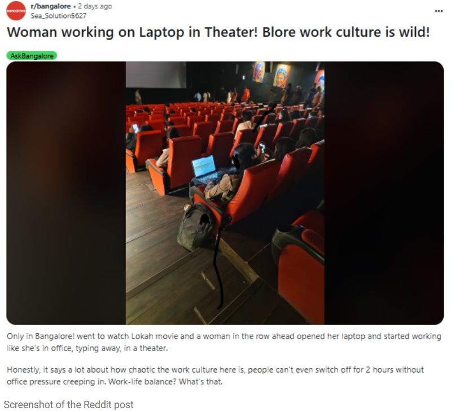Click the "2 days ago" post timestamp
Image resolution: width=468 pixels, height=412 pixels.
point(95,6)
